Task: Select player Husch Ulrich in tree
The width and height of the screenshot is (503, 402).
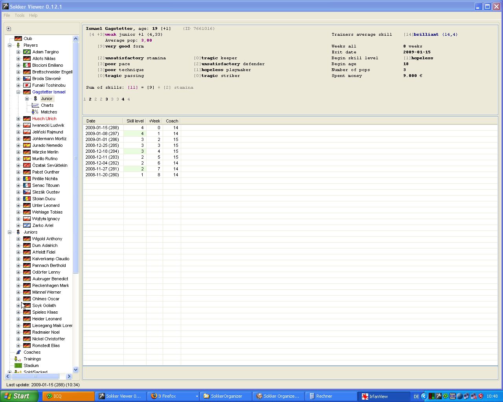Action: 44,119
